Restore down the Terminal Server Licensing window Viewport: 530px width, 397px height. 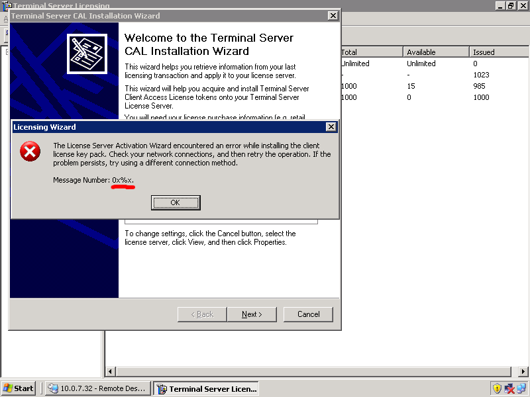(x=511, y=5)
